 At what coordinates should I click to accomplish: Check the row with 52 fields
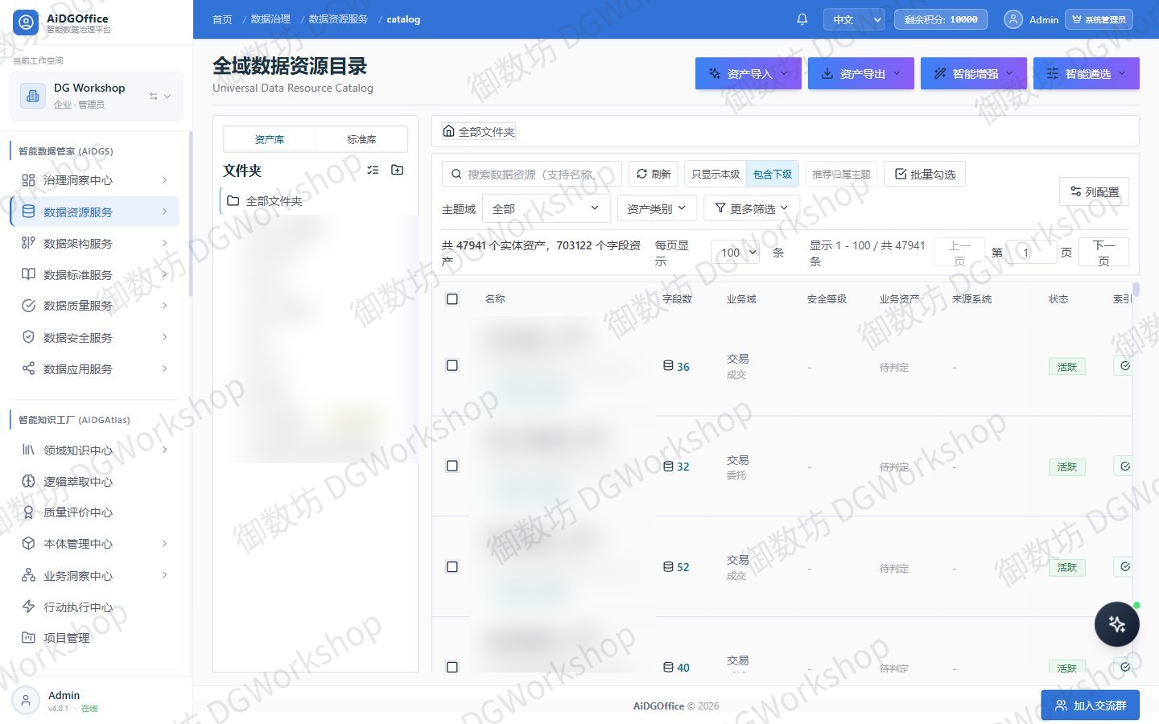click(452, 567)
